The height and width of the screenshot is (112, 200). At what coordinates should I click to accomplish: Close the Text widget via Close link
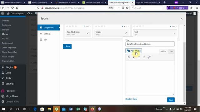point(135,99)
